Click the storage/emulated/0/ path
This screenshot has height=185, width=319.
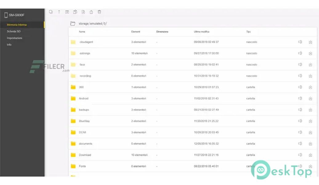(93, 24)
